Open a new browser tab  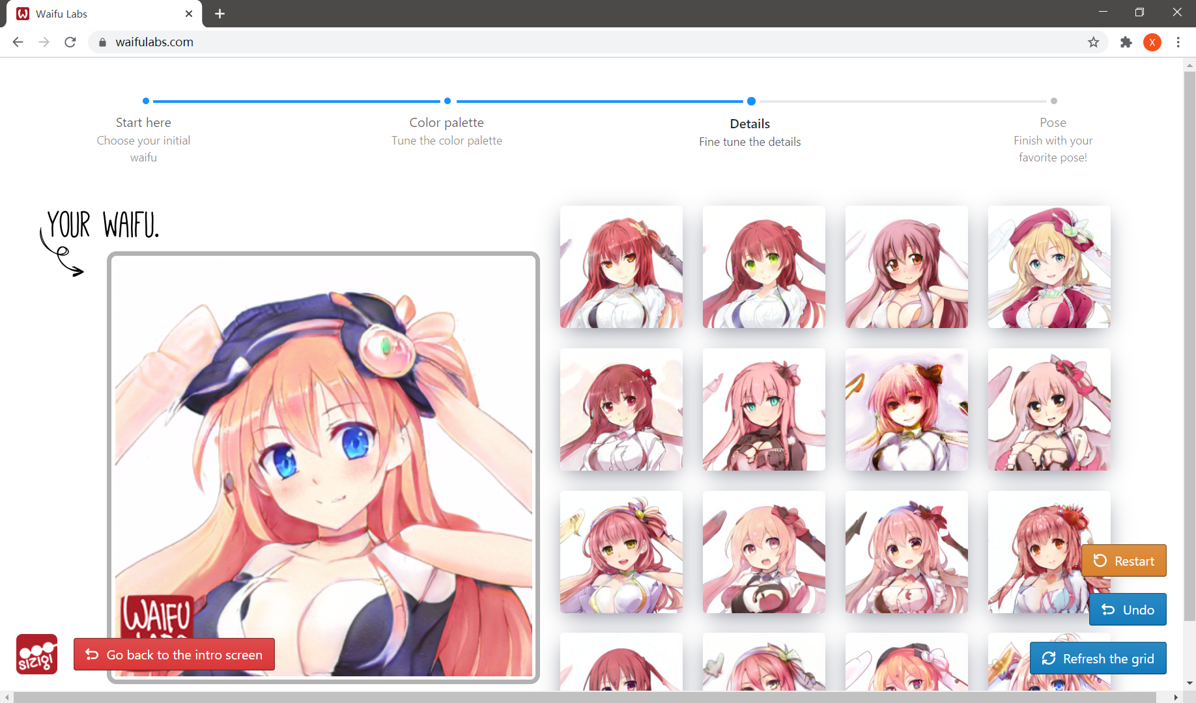[220, 14]
